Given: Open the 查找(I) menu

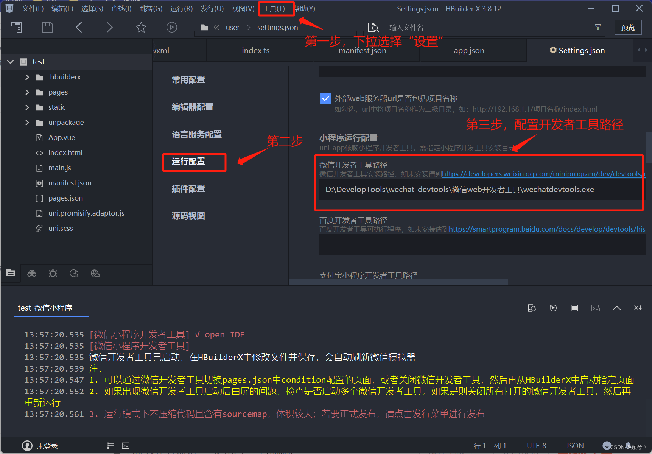Looking at the screenshot, I should coord(121,8).
